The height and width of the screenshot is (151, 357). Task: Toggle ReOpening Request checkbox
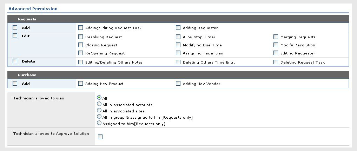coord(81,53)
